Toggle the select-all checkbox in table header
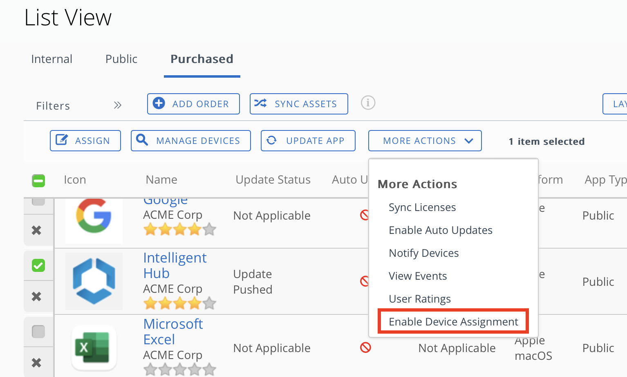The image size is (627, 377). tap(38, 180)
